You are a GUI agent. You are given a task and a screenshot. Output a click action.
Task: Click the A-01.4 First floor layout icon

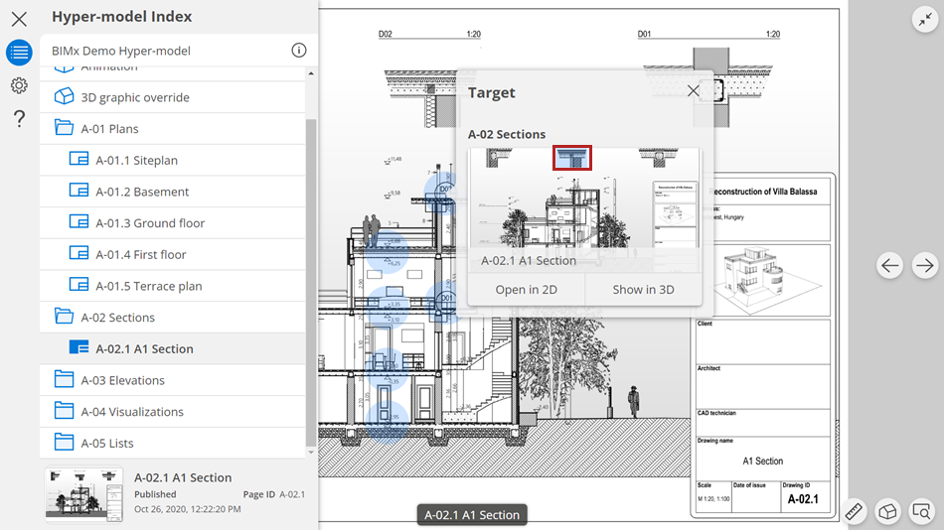pyautogui.click(x=79, y=253)
